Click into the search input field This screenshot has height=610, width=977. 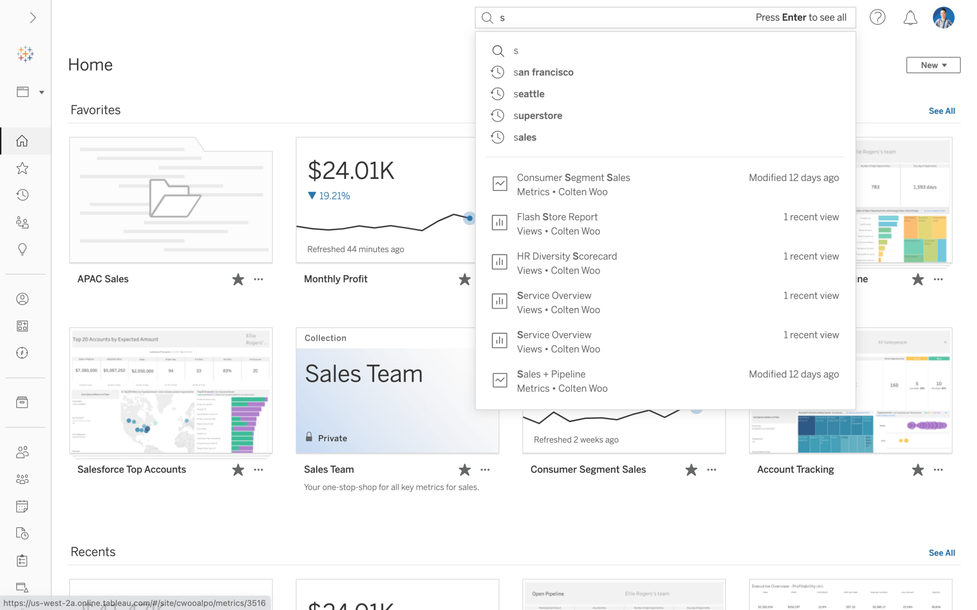click(x=620, y=18)
